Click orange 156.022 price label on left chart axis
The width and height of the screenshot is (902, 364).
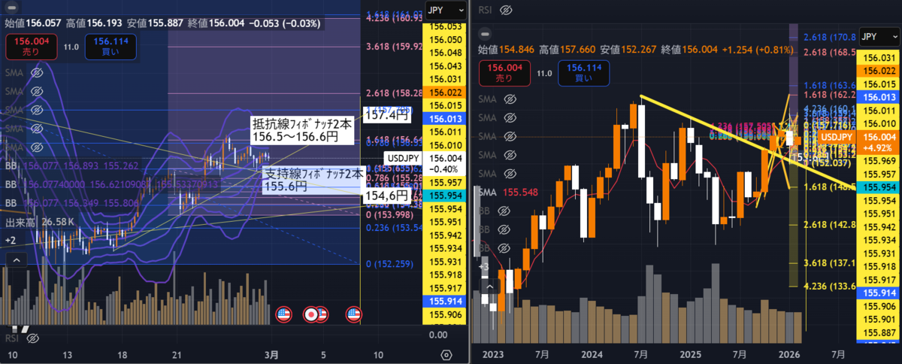click(x=444, y=92)
